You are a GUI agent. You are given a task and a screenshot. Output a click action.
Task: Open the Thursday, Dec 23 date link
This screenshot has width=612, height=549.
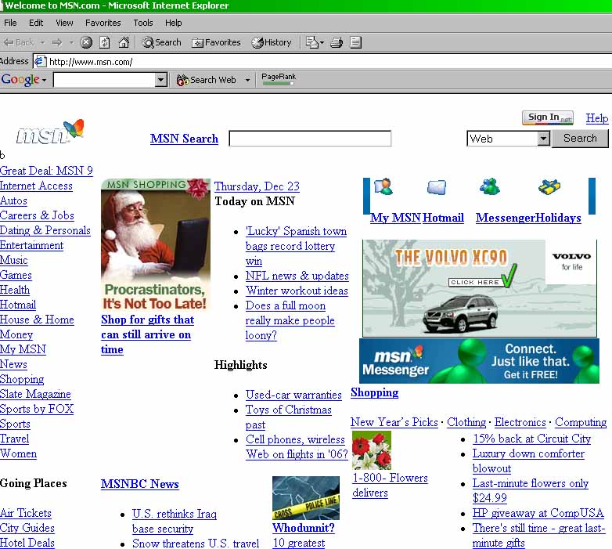257,186
